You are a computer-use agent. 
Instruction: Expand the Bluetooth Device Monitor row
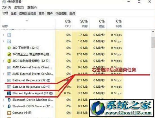tap(4, 100)
